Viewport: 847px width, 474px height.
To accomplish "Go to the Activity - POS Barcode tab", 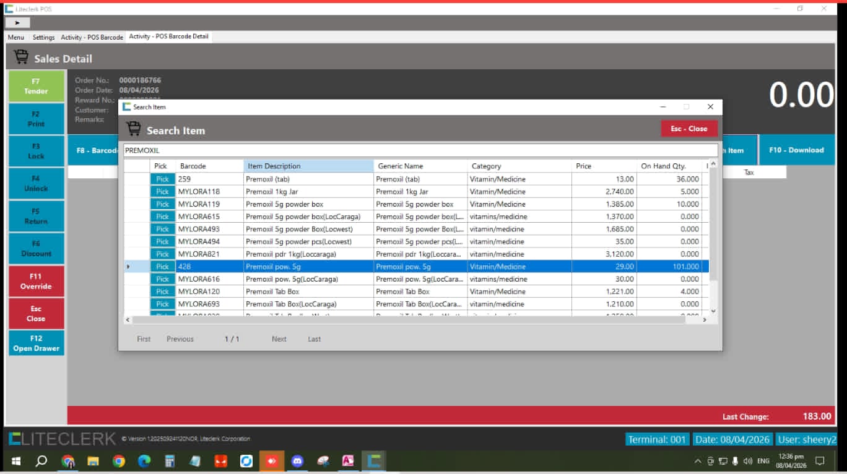I will 92,37.
